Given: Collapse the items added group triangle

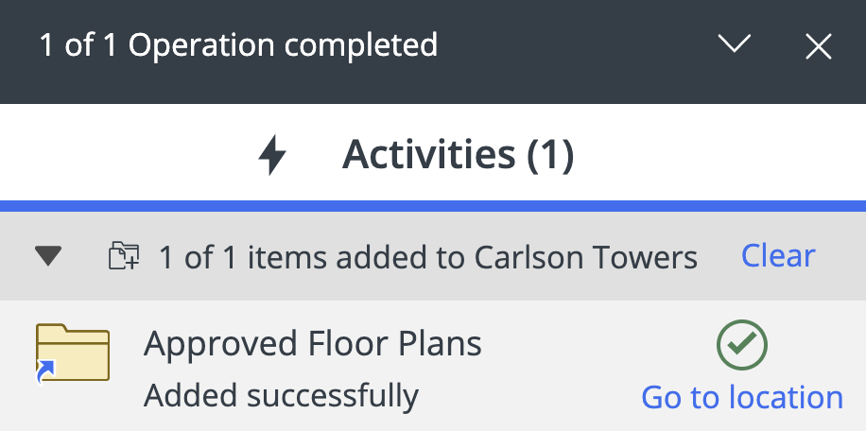Looking at the screenshot, I should pos(48,256).
